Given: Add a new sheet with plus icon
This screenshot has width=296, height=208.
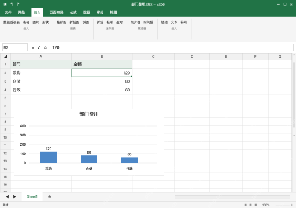Looking at the screenshot, I should click(x=50, y=196).
